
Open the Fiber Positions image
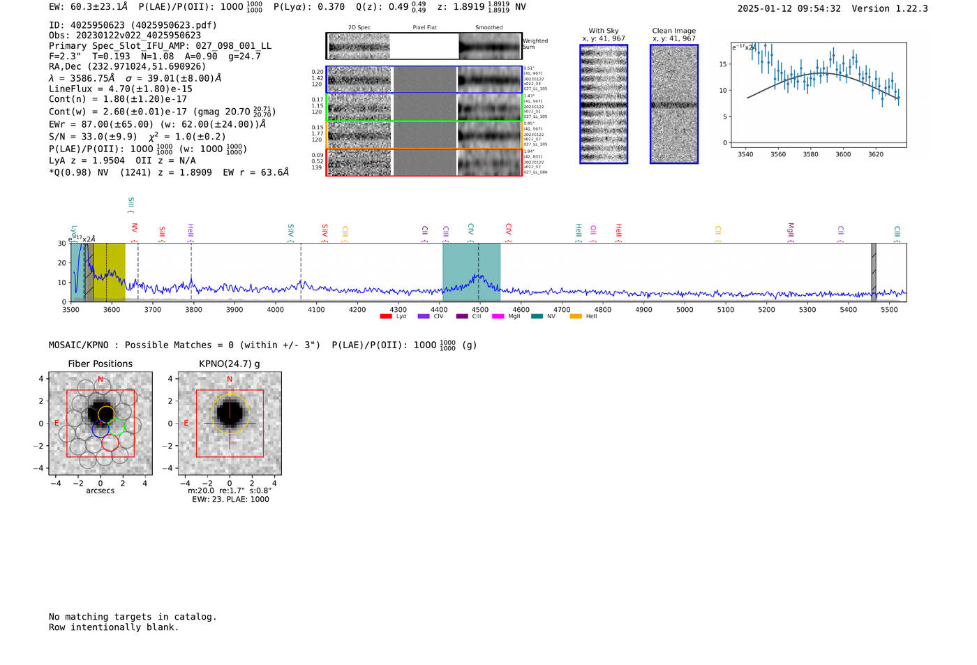pos(100,424)
